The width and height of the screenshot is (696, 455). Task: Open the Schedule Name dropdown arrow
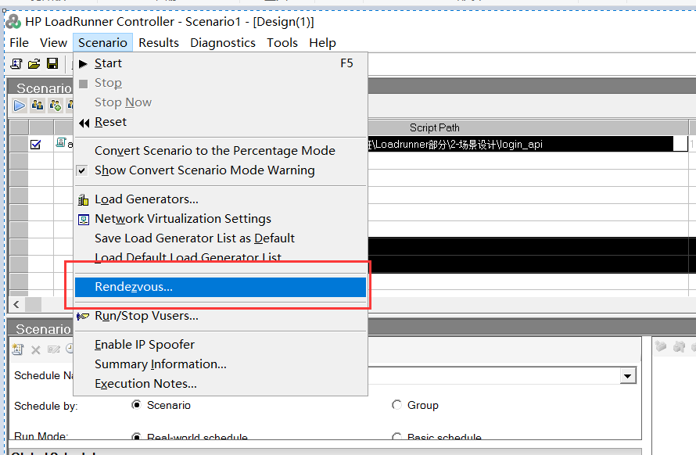pos(627,376)
